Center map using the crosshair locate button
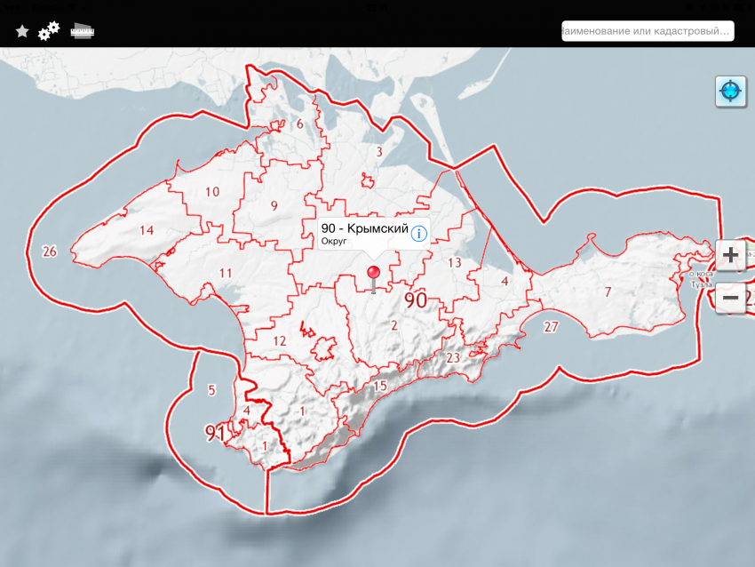Viewport: 755px width, 567px height. pyautogui.click(x=730, y=91)
